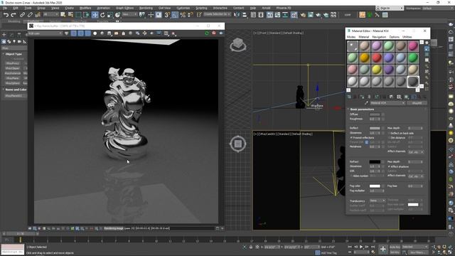Toggle the Abbe number checkbox

pos(351,176)
